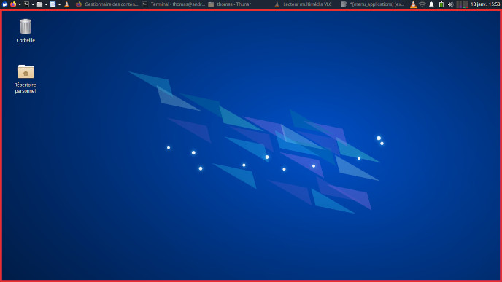Select the Corbeille desktop icon
Viewport: 502px width, 282px height.
(26, 31)
